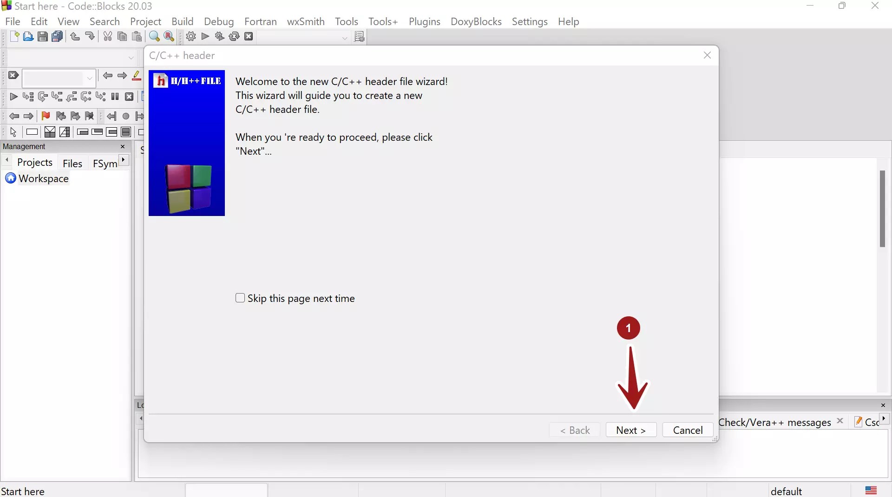Open the incremental search history dropdown

pyautogui.click(x=89, y=78)
